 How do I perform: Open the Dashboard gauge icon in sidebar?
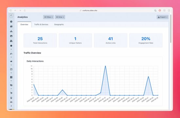(11, 22)
